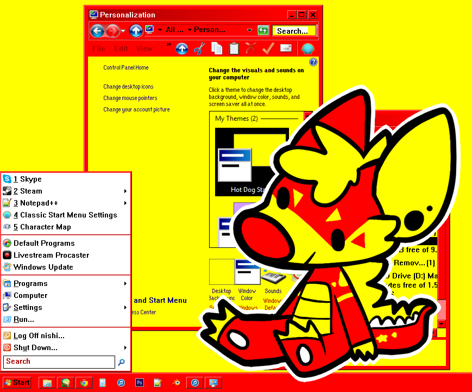This screenshot has width=472, height=392.
Task: Open dropdown arrow before 'All ...' breadcrumb
Action: coord(160,29)
